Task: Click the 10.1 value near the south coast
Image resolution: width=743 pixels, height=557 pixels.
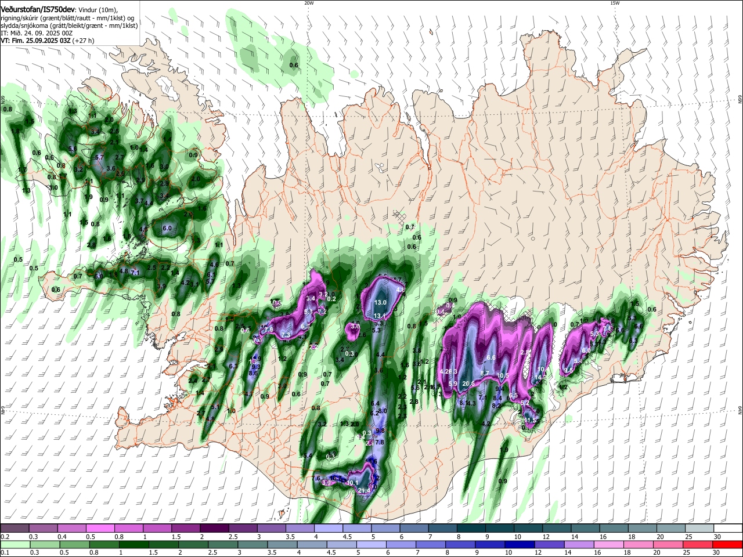Action: point(352,483)
